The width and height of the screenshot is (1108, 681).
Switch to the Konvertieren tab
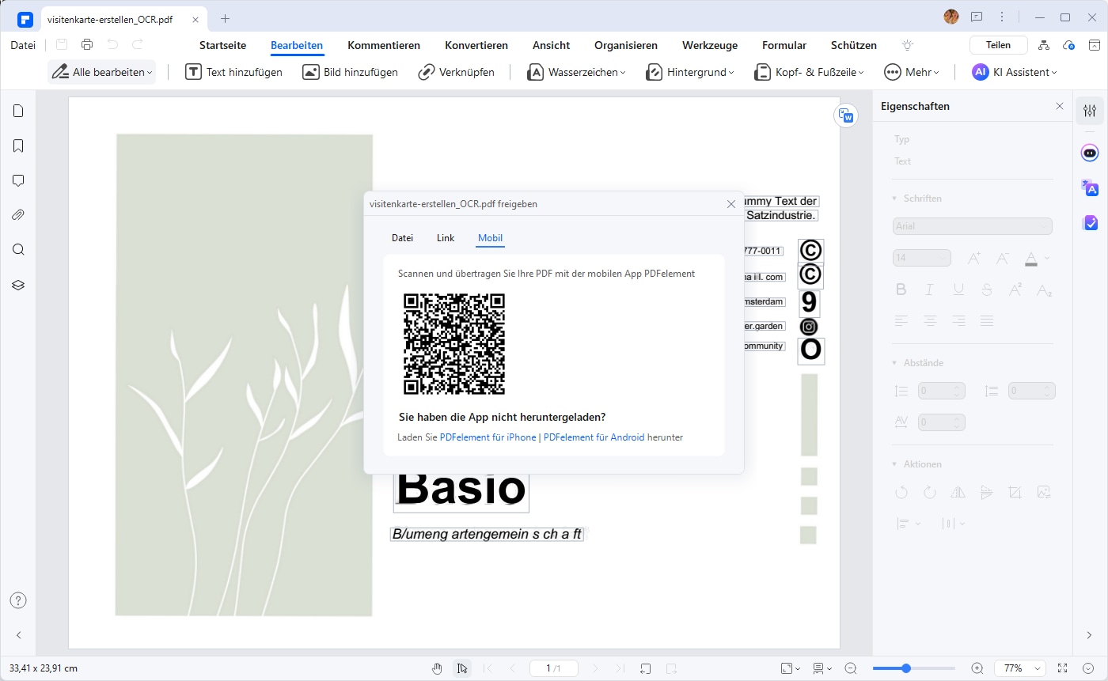pyautogui.click(x=476, y=45)
